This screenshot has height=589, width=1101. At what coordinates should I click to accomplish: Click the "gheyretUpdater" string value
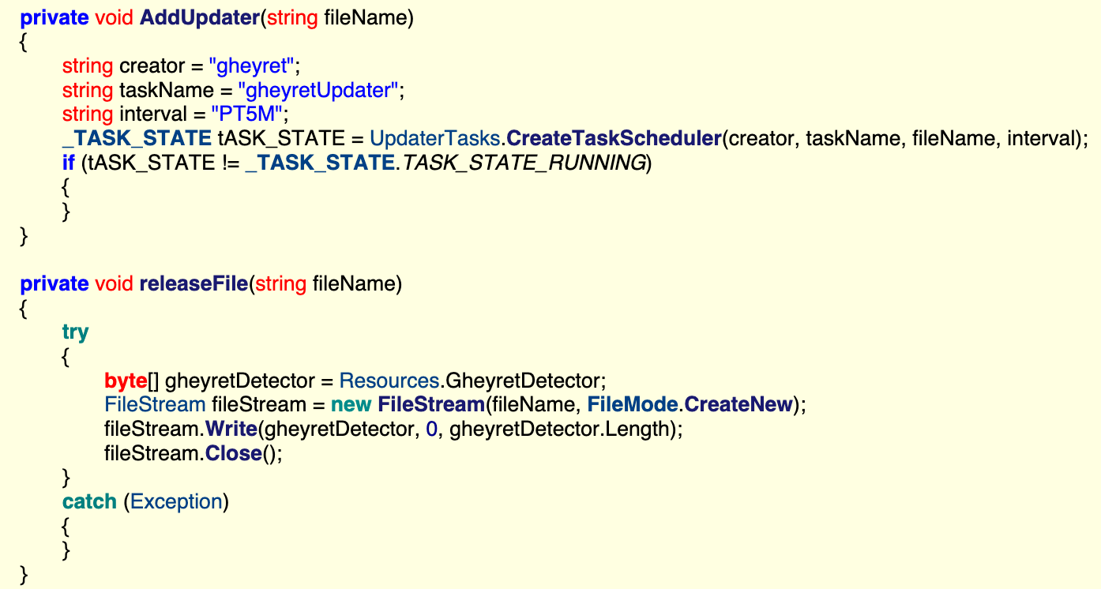(318, 90)
